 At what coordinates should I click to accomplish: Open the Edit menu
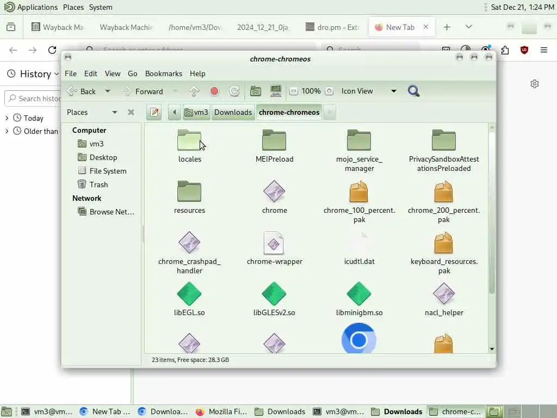(x=91, y=73)
